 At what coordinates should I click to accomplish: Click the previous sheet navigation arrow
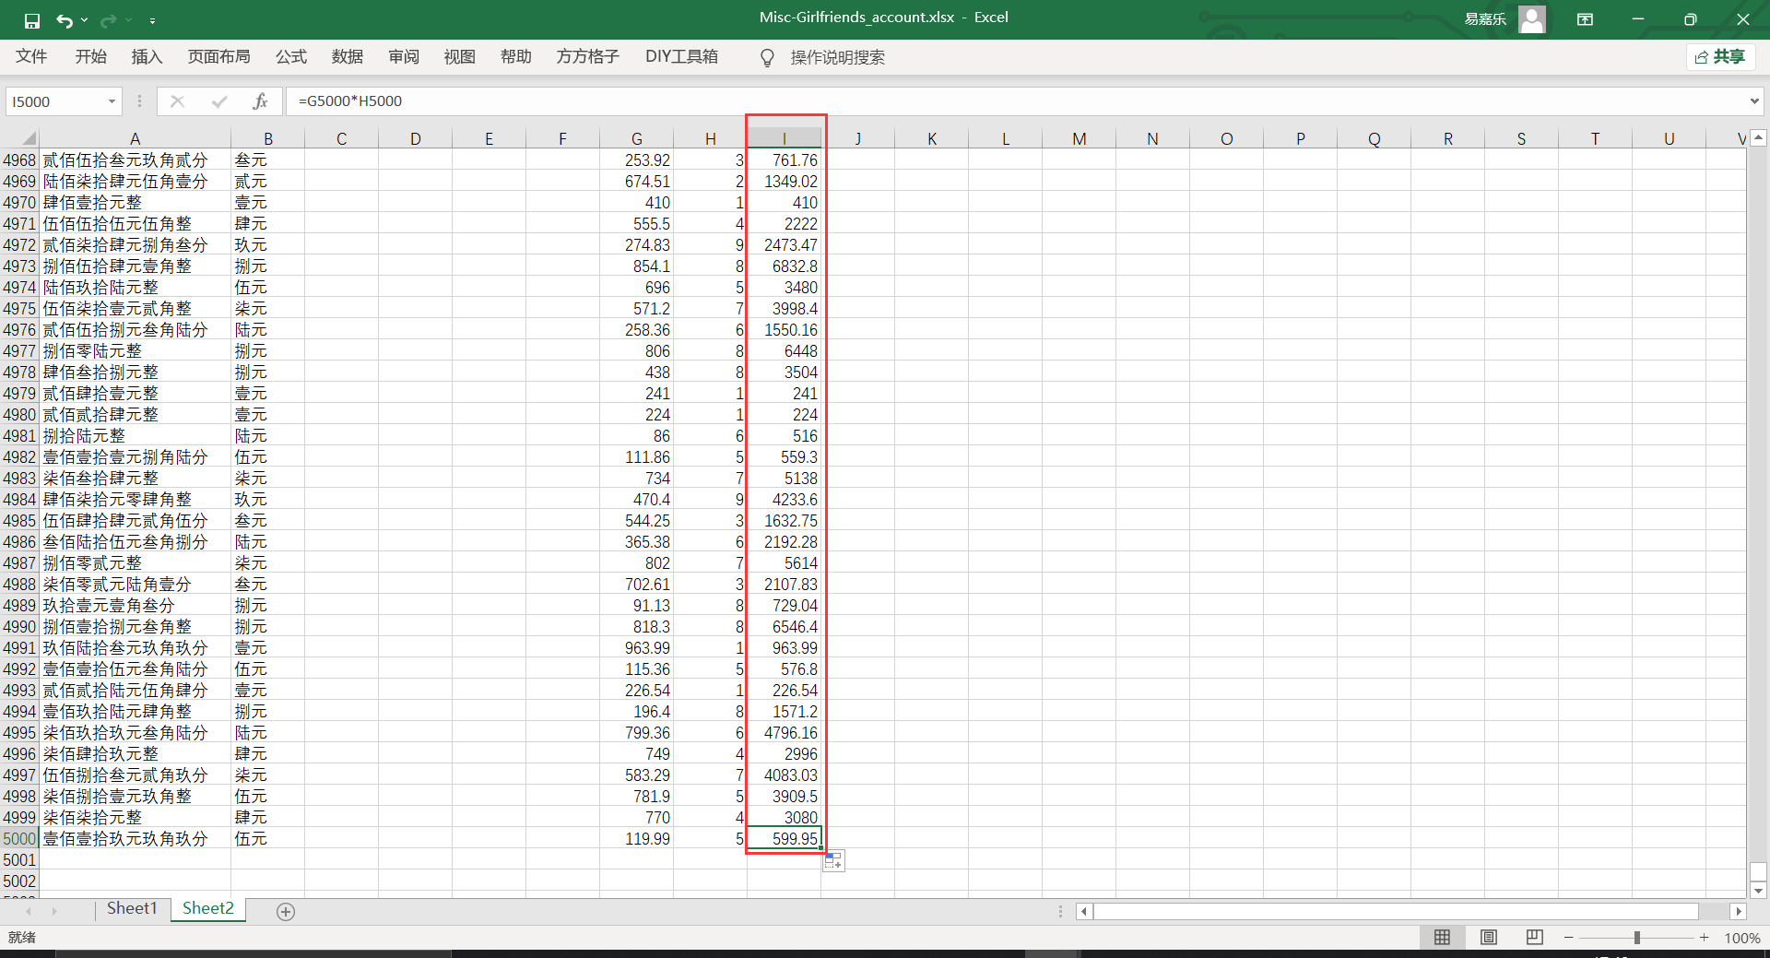tap(29, 911)
